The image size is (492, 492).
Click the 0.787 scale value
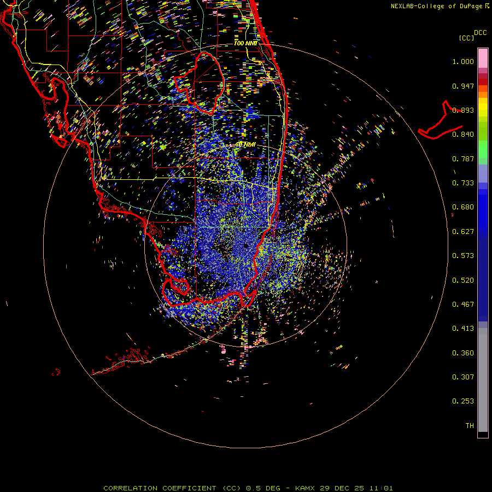point(463,159)
